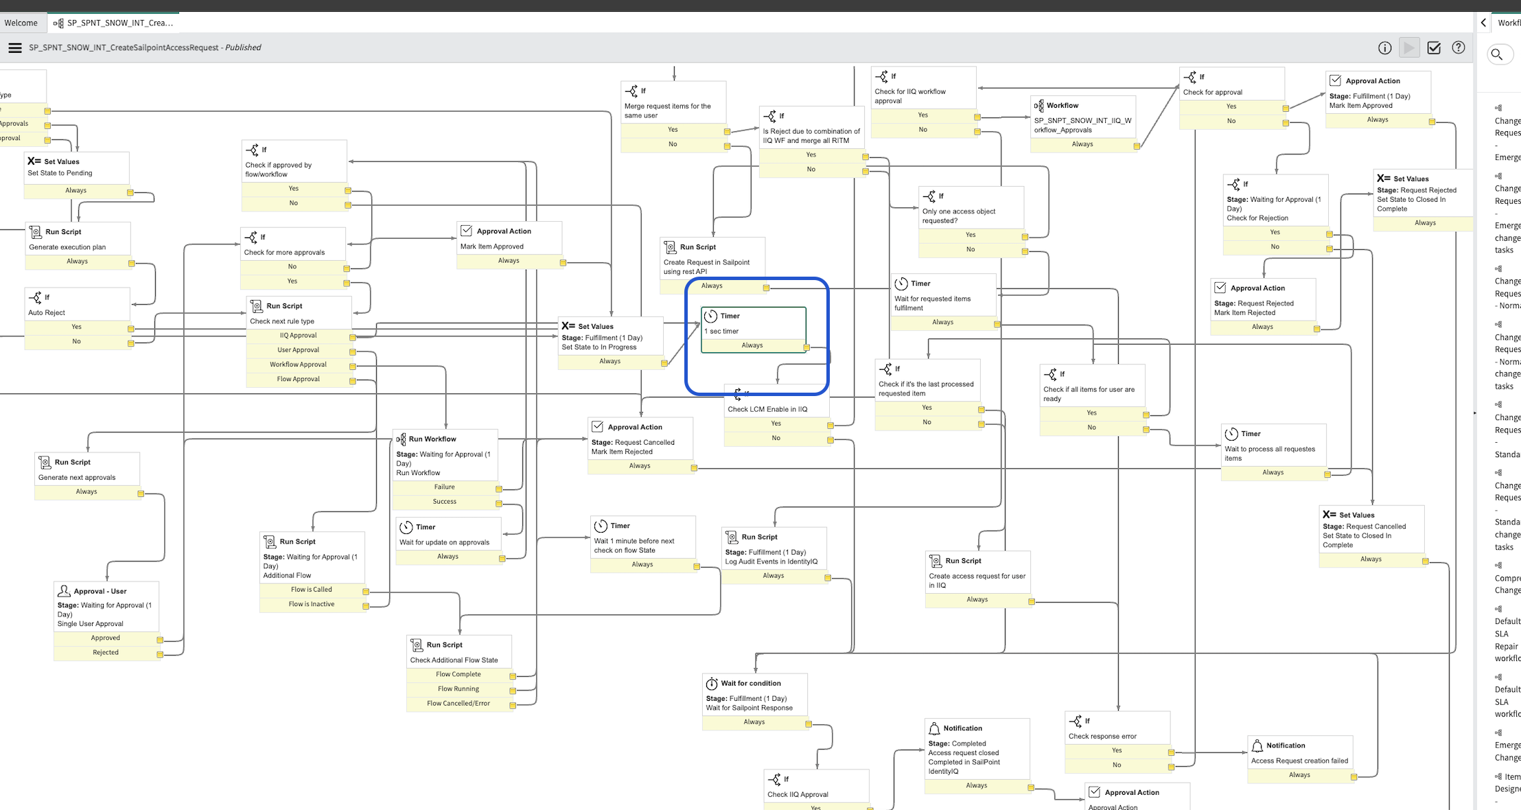Click the If icon on Check response error

[1076, 721]
